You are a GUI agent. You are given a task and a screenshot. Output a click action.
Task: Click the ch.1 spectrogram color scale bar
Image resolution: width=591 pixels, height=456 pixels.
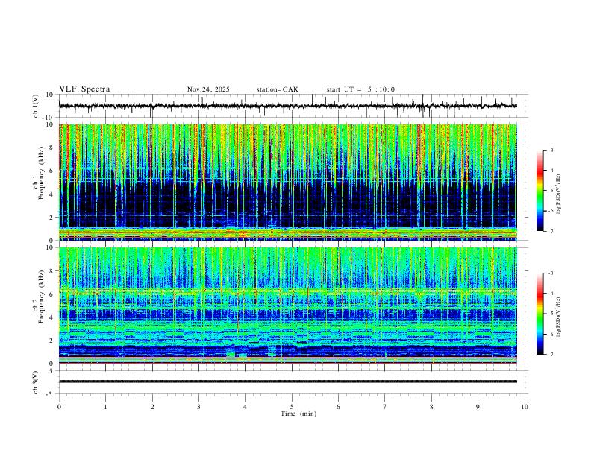pos(540,191)
